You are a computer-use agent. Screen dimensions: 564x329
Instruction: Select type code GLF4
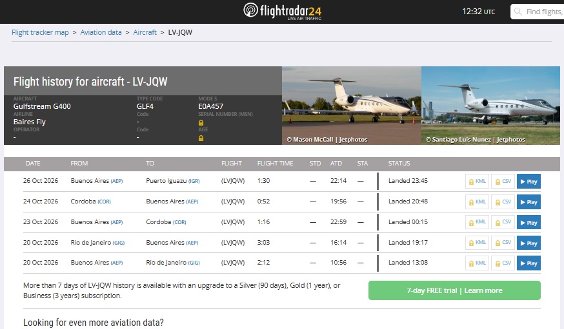[145, 106]
